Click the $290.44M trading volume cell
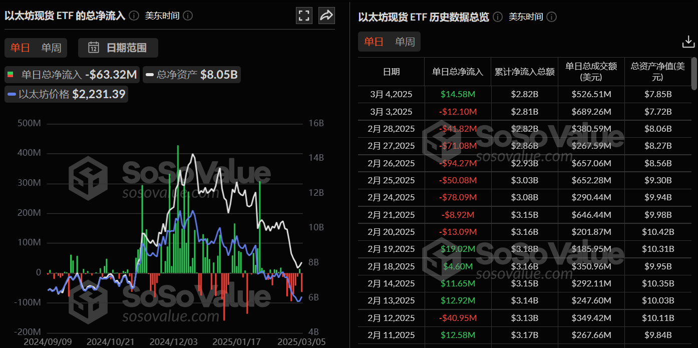The height and width of the screenshot is (348, 698). (x=591, y=198)
